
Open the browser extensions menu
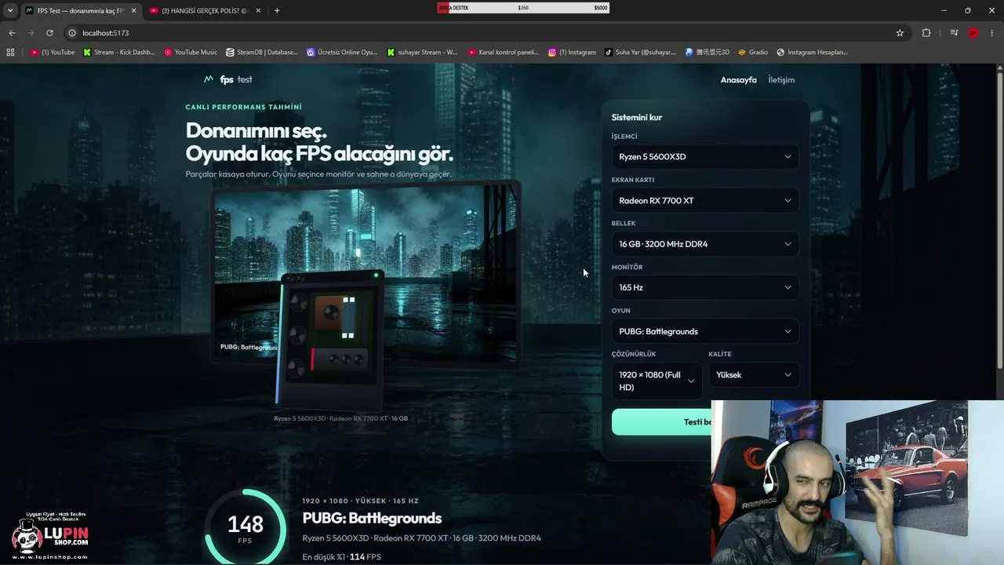click(926, 33)
